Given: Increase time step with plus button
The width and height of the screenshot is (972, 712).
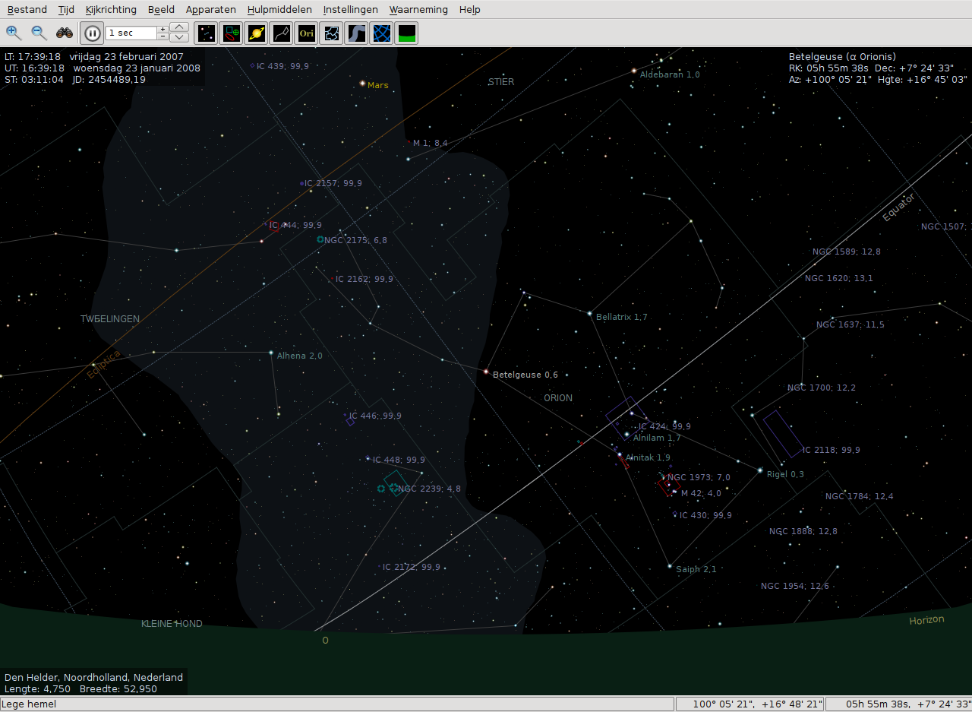Looking at the screenshot, I should tap(163, 29).
